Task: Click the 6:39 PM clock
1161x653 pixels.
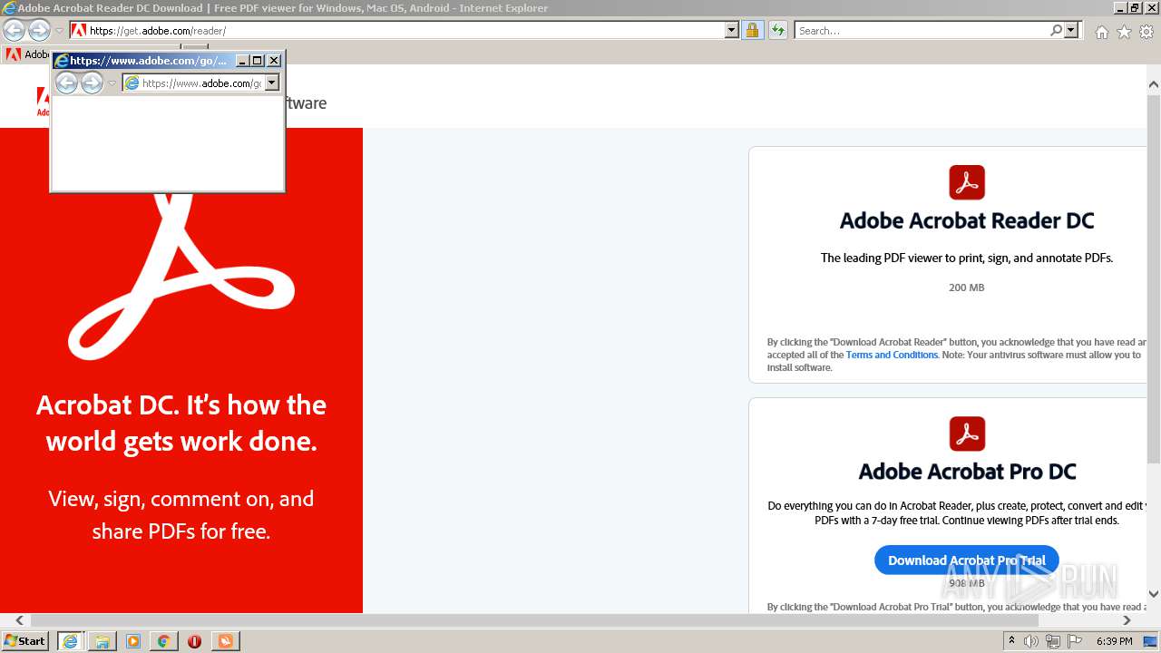Action: coord(1114,641)
